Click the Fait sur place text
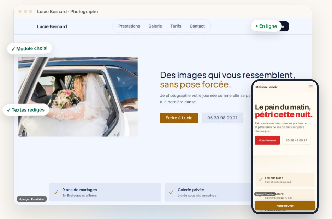 [x=274, y=178]
